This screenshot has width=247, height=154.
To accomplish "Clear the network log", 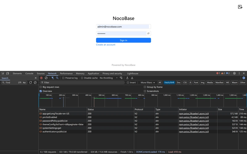I will (x=46, y=78).
